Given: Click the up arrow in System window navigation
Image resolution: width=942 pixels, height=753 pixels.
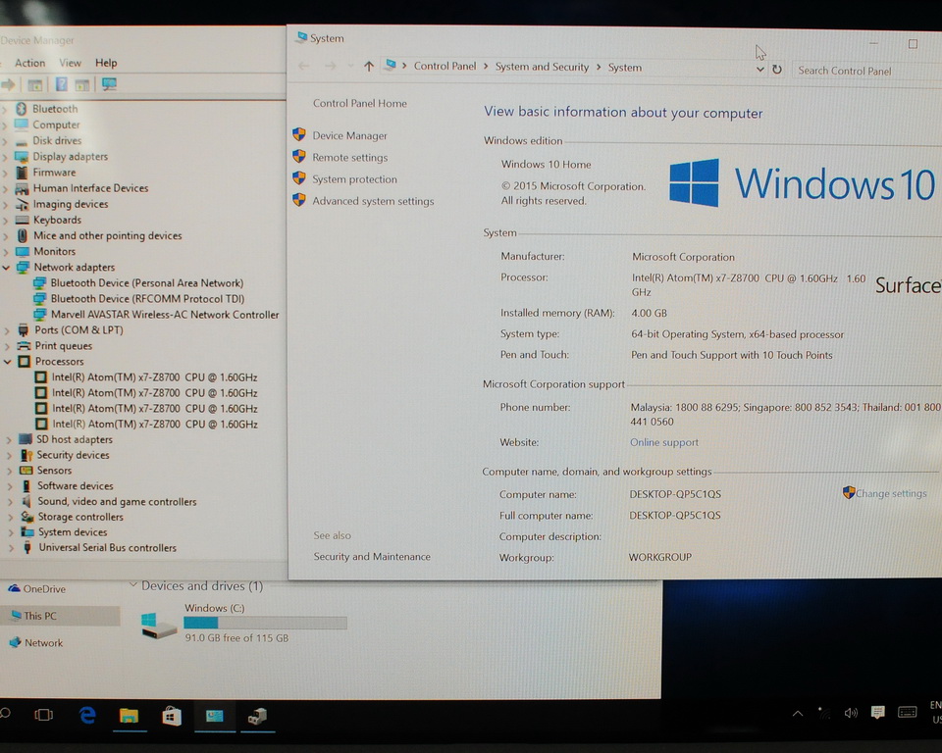Looking at the screenshot, I should (369, 66).
